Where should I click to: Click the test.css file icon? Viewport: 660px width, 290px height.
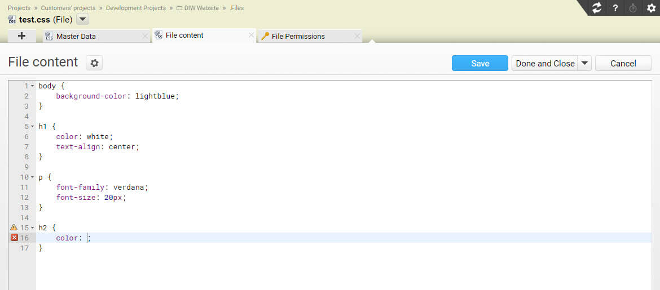(12, 20)
